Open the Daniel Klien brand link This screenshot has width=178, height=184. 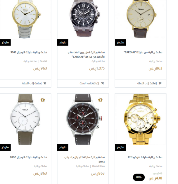coord(98,166)
